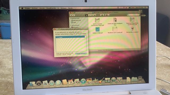Switch Finder to Cover Flow view
Image resolution: width=170 pixels, height=95 pixels.
click(x=95, y=15)
